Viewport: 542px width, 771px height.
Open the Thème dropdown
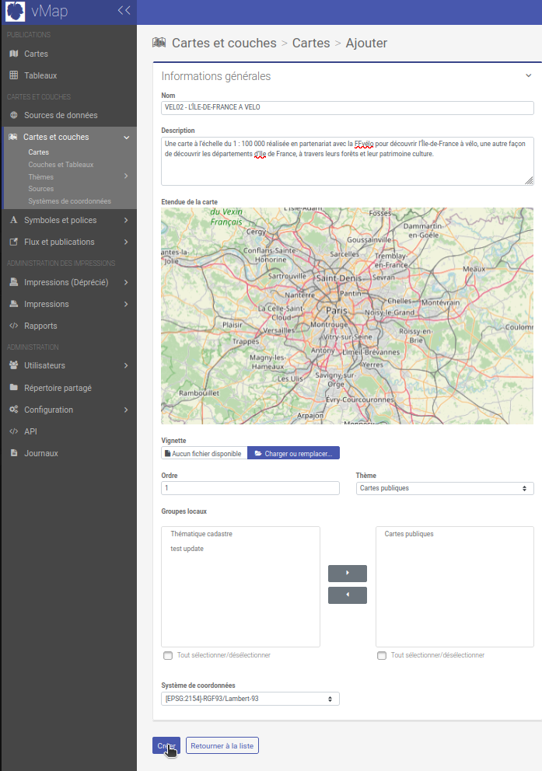pos(444,488)
